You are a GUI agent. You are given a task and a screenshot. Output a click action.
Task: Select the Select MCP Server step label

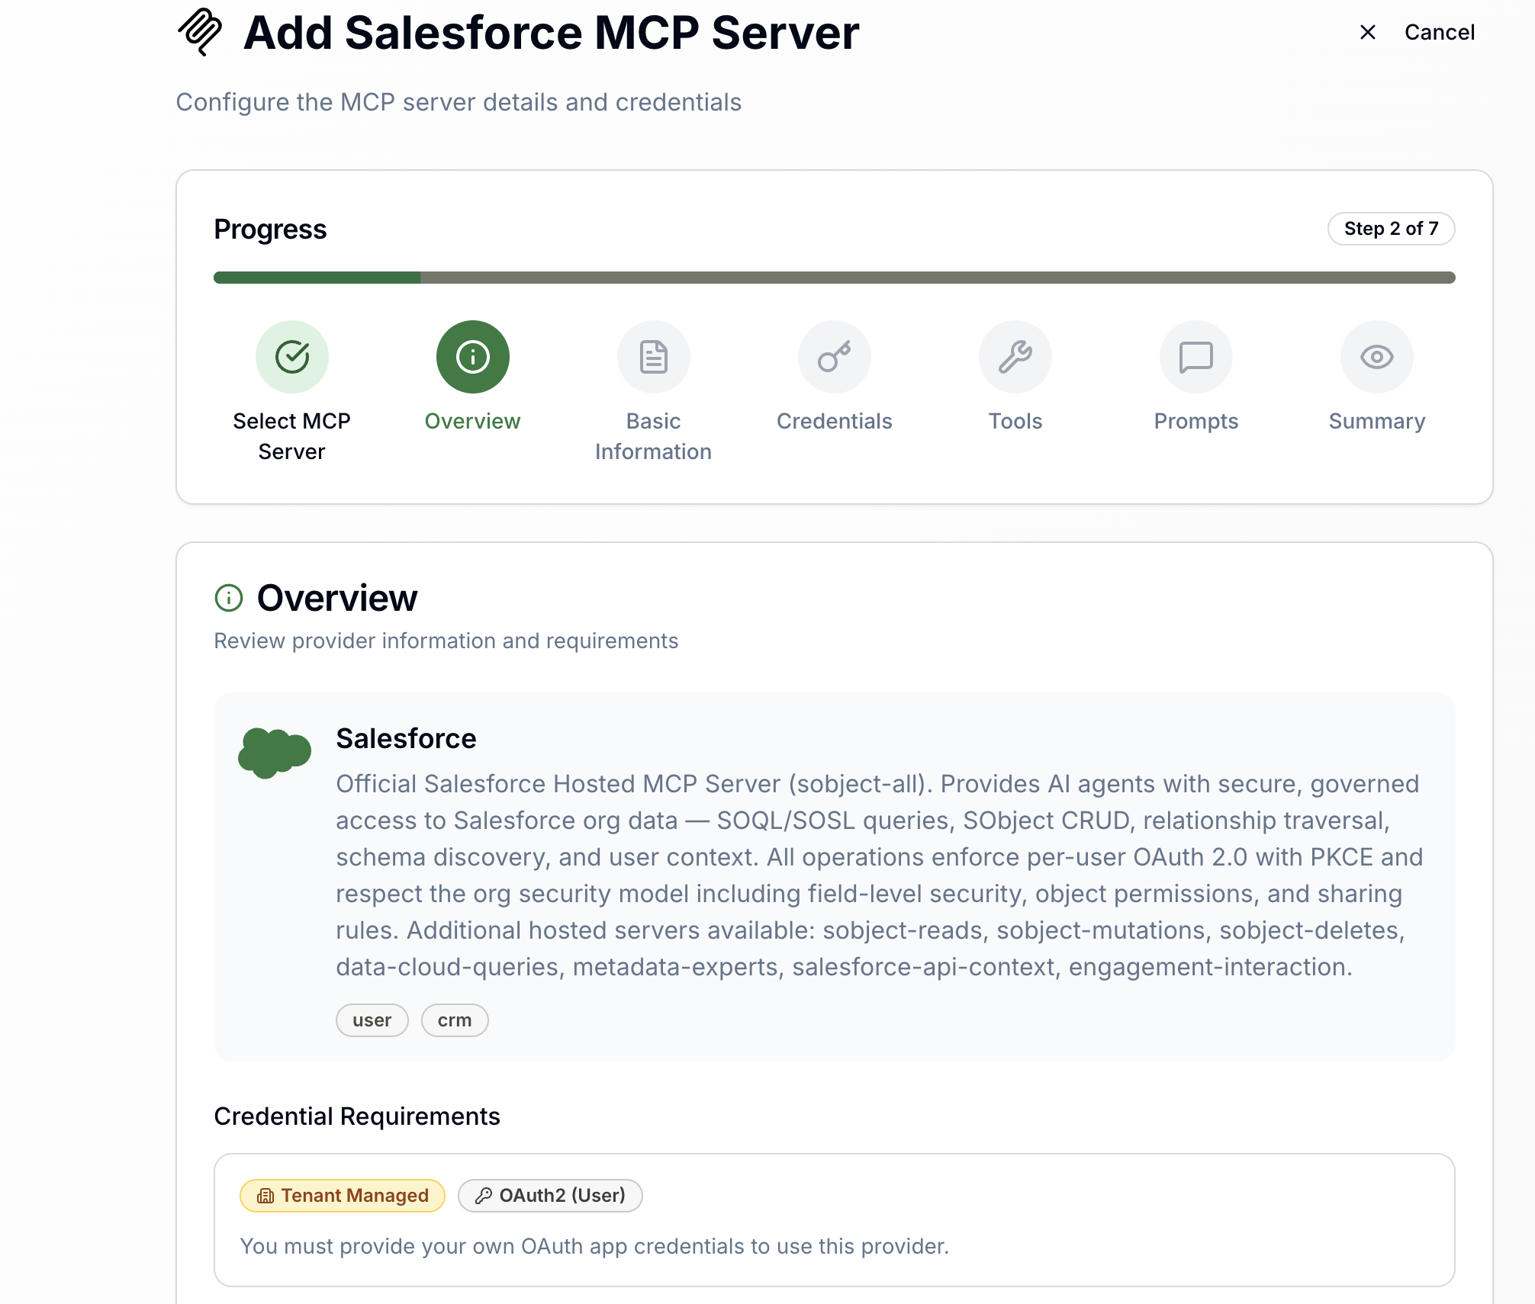291,436
